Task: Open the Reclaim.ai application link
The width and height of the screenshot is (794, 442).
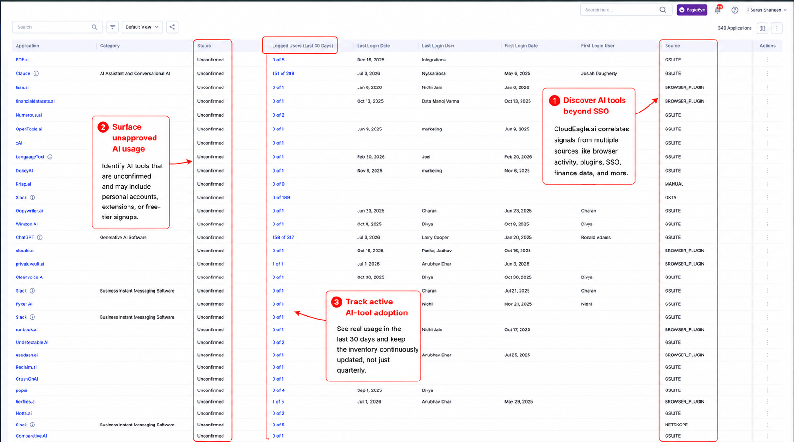Action: [26, 367]
